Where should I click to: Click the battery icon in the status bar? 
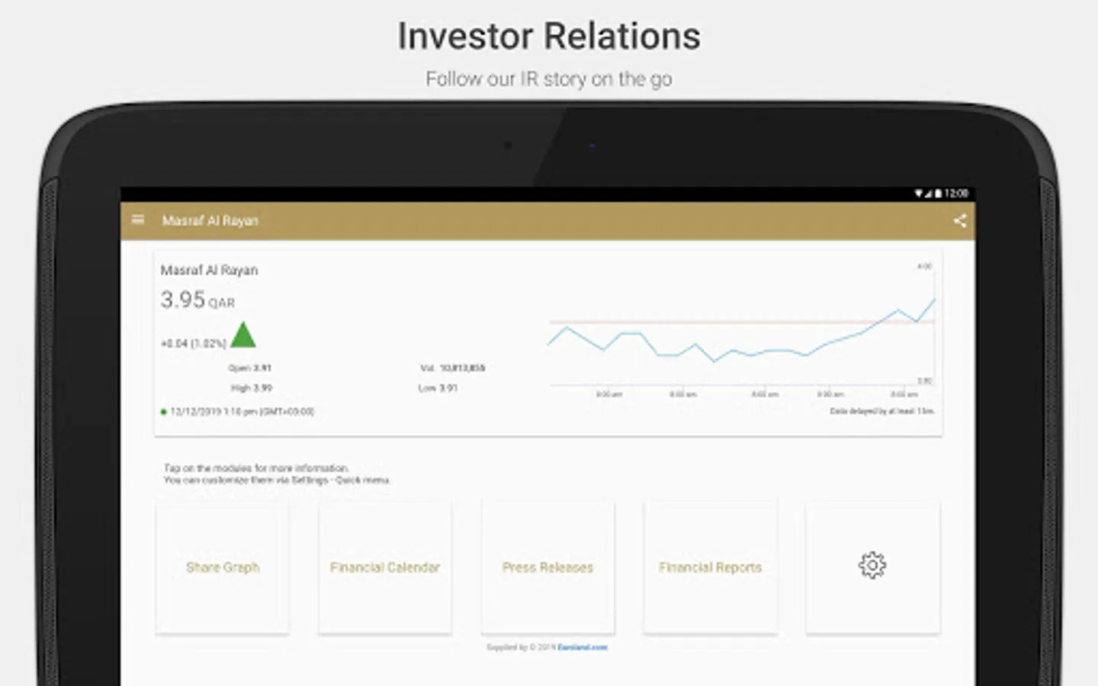coord(938,194)
